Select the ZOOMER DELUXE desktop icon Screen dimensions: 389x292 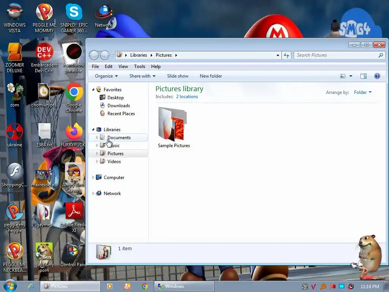(x=15, y=58)
